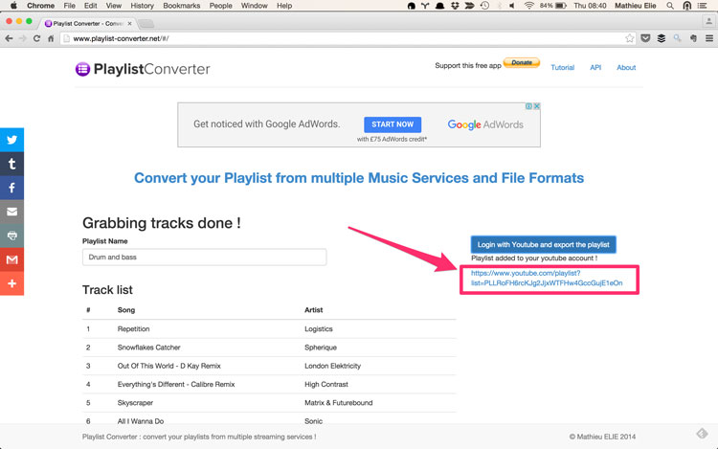This screenshot has height=449, width=718.
Task: Share page via Facebook sidebar icon
Action: [11, 188]
